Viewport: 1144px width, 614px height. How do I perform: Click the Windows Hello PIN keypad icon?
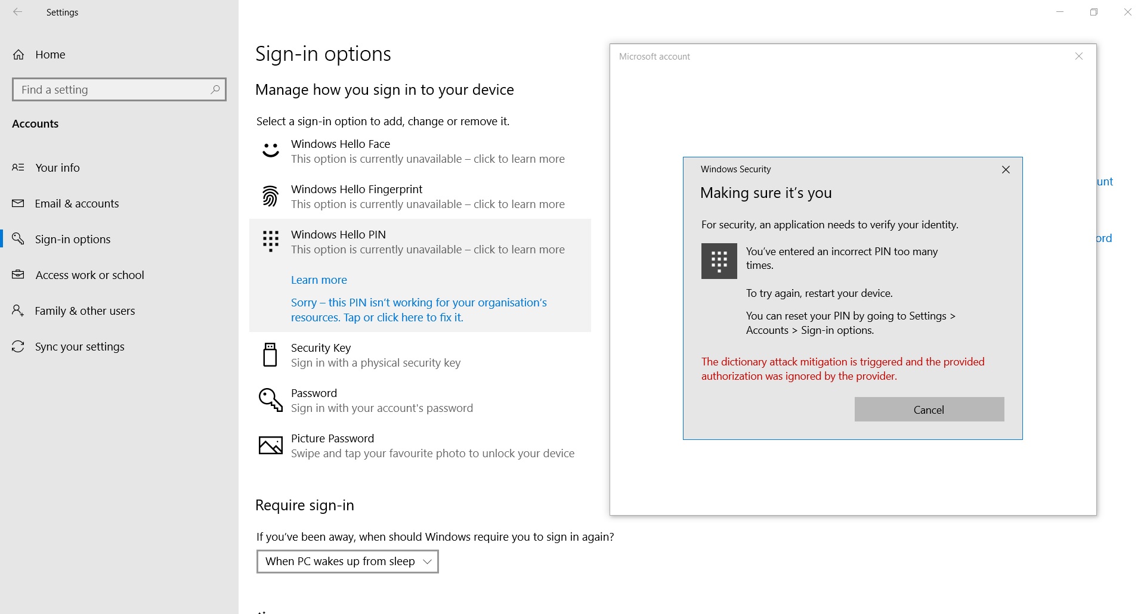point(271,241)
